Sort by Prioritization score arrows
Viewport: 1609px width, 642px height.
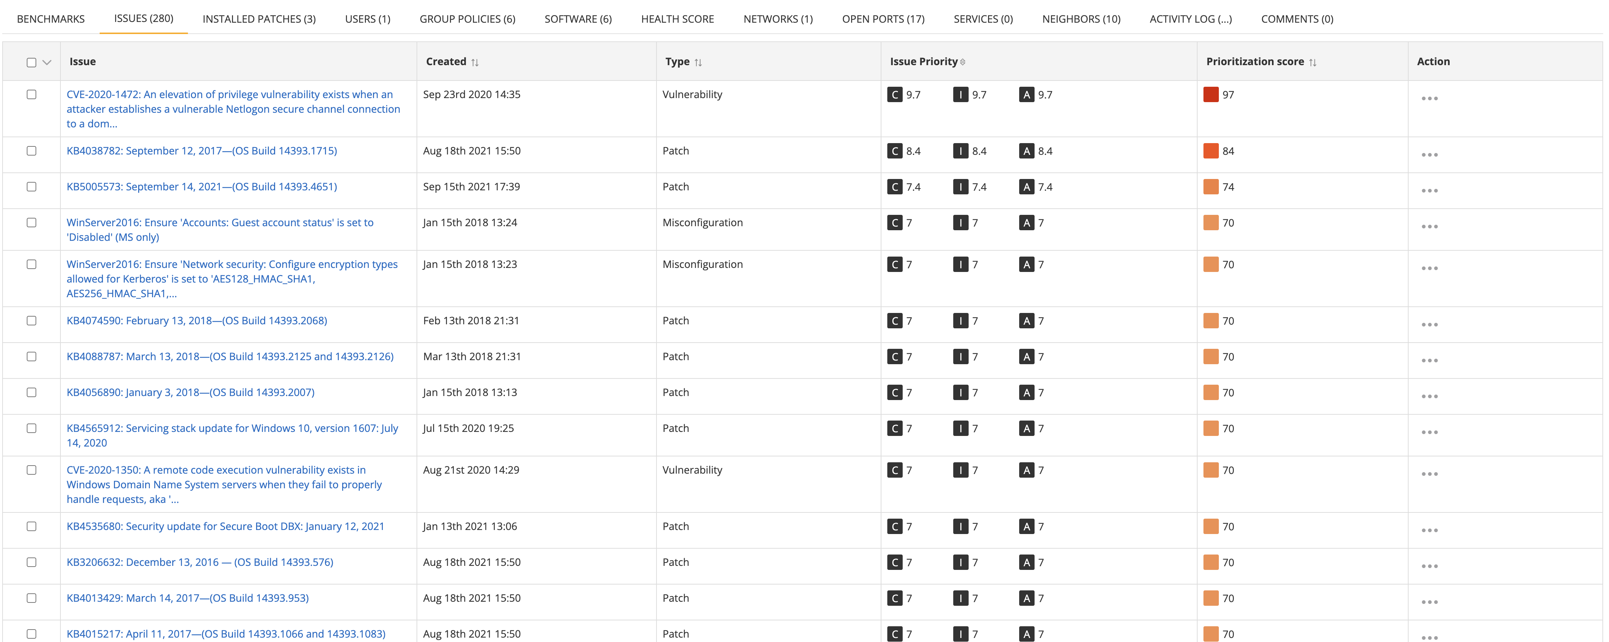[x=1312, y=62]
